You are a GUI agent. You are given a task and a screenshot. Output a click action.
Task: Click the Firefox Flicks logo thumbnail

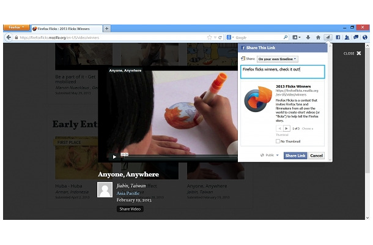(x=258, y=99)
